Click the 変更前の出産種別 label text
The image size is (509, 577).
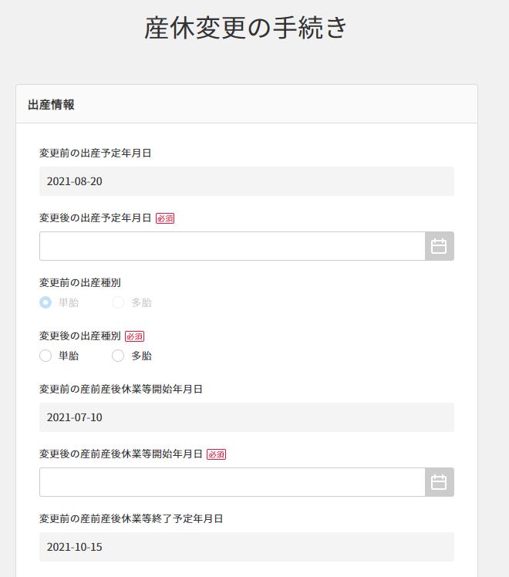[x=80, y=282]
